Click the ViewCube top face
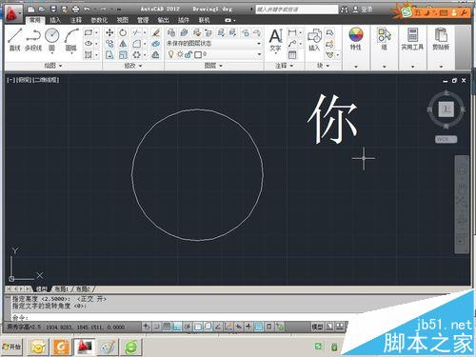This screenshot has width=476, height=357. (x=446, y=109)
